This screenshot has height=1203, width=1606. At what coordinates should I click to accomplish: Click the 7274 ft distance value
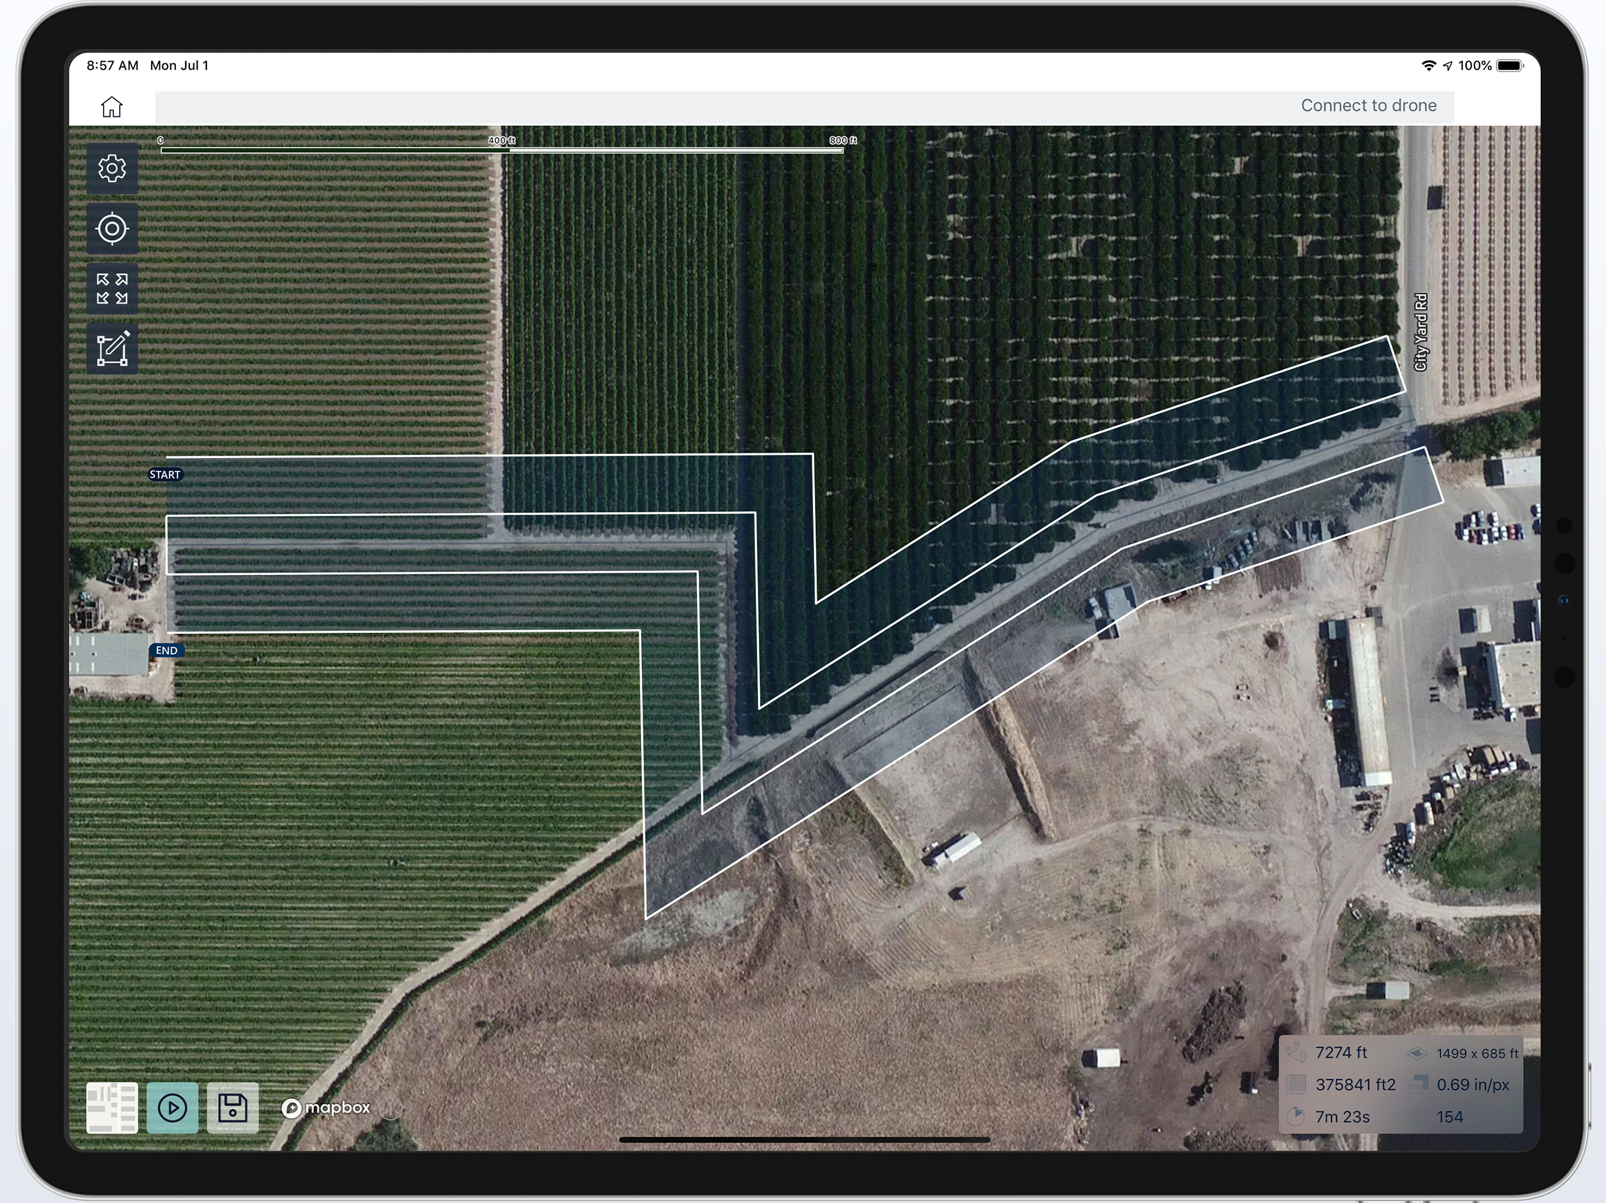click(x=1341, y=1053)
